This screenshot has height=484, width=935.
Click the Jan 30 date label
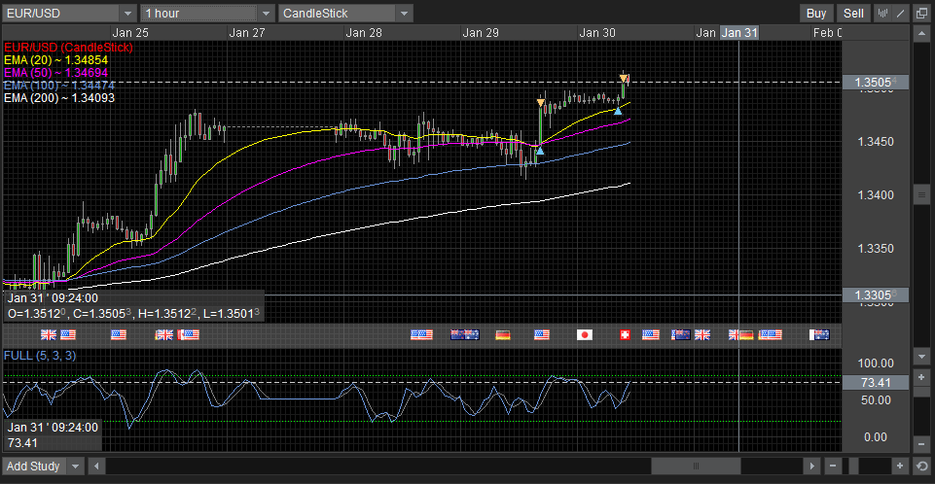click(x=597, y=33)
